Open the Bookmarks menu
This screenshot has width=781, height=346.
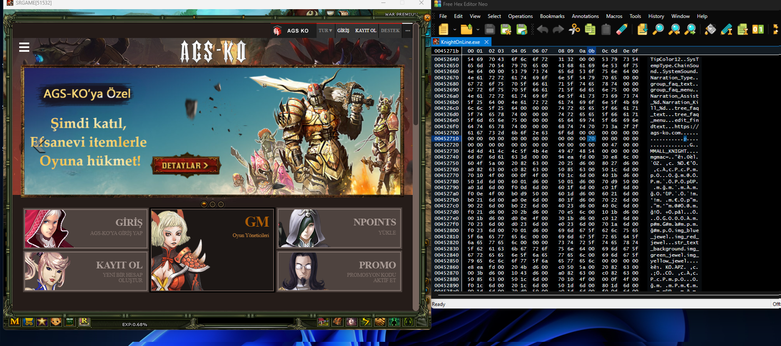click(x=552, y=16)
